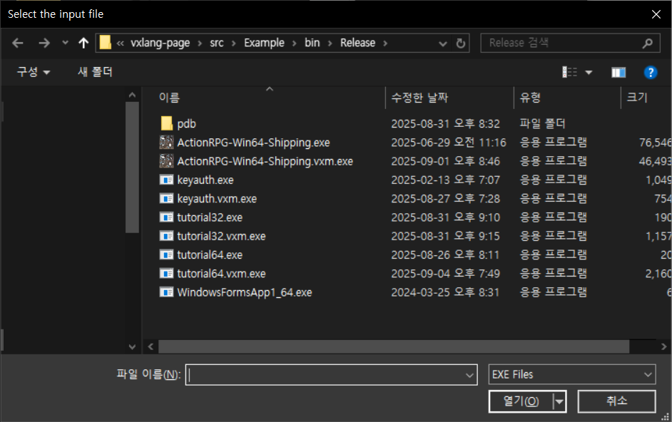Select keyauth.vxm.exe file icon
The width and height of the screenshot is (672, 422).
point(166,199)
